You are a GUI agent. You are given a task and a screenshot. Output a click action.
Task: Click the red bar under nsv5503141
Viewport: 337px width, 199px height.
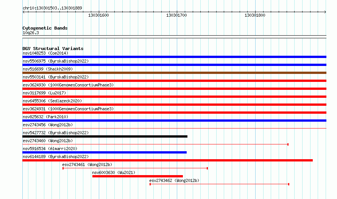click(x=174, y=81)
